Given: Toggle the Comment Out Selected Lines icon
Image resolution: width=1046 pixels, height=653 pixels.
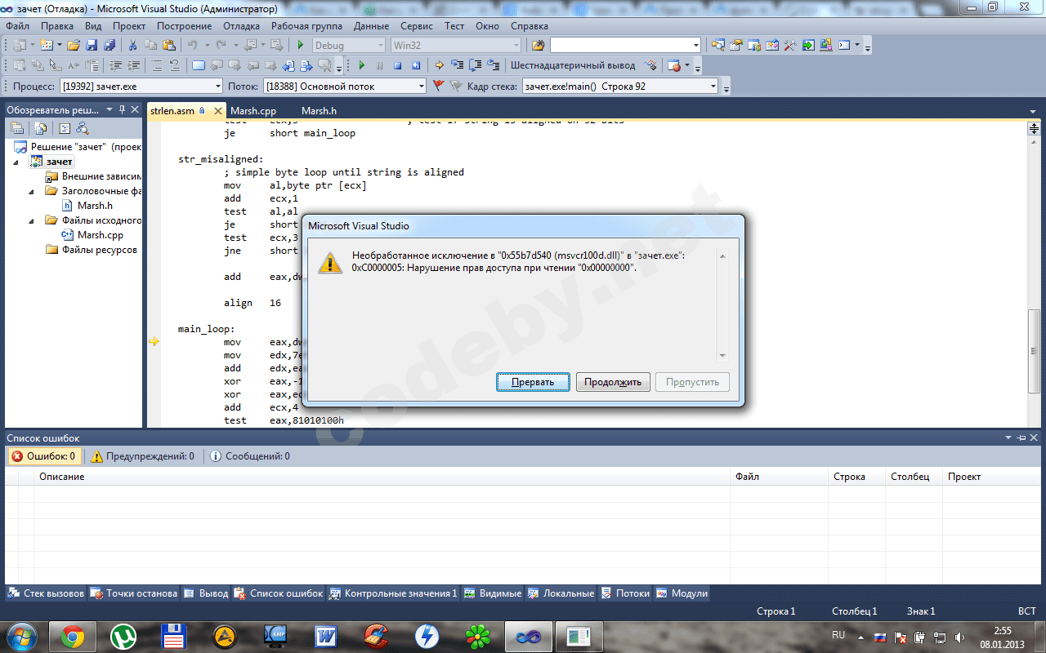Looking at the screenshot, I should 154,65.
